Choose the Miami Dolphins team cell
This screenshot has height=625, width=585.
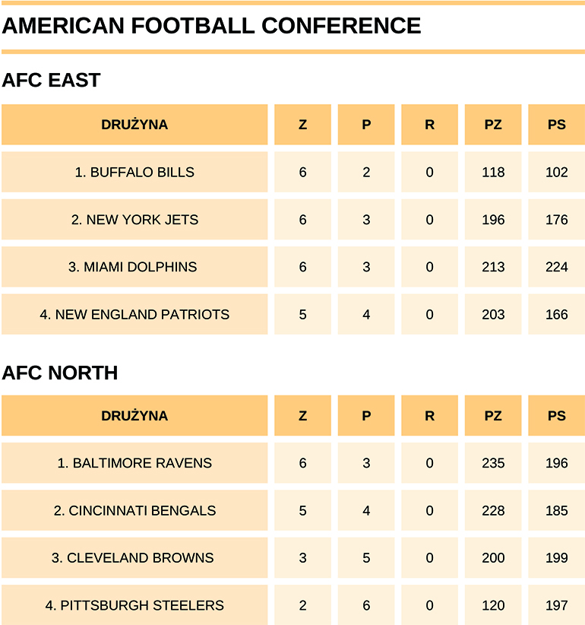[134, 267]
